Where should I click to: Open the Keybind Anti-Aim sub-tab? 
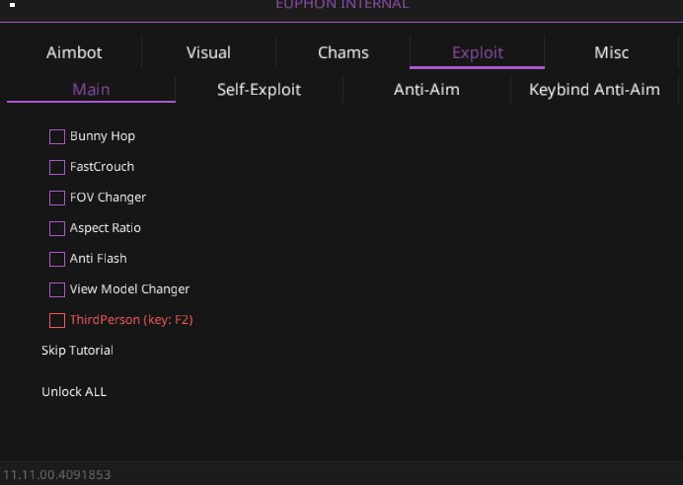click(594, 89)
